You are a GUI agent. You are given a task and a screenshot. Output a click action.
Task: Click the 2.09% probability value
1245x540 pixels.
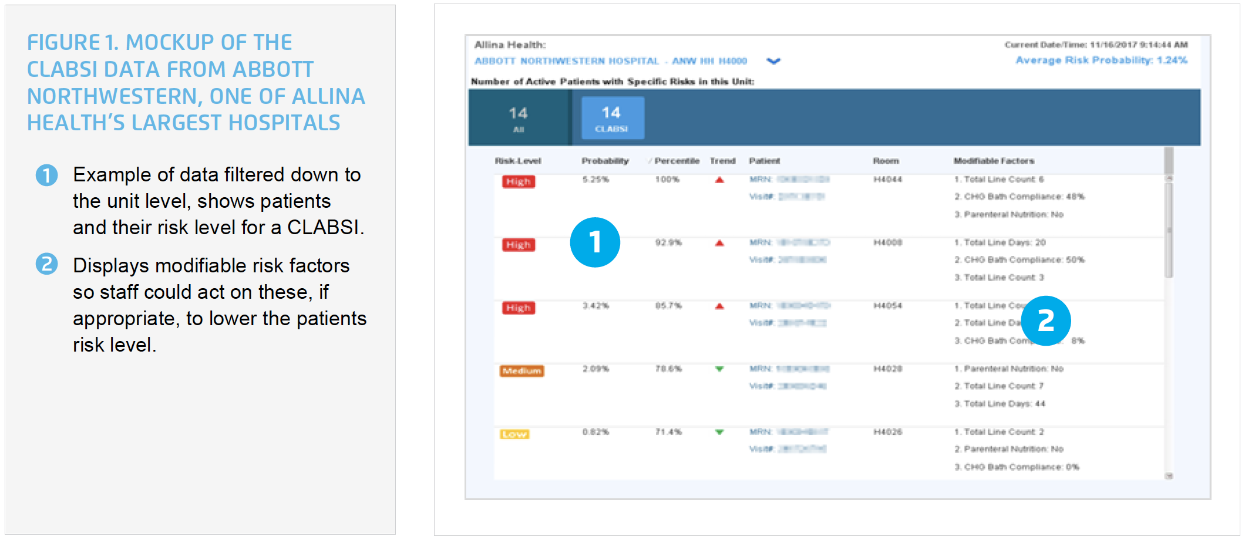click(x=595, y=369)
